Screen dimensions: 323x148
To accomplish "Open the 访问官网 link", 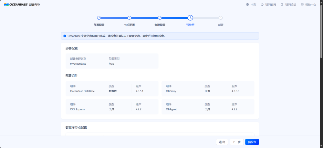I will (271, 5).
